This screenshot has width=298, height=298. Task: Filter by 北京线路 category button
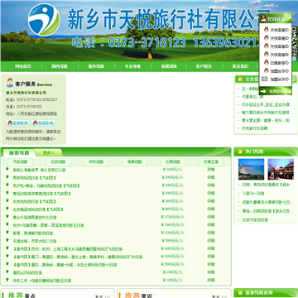coord(58,162)
